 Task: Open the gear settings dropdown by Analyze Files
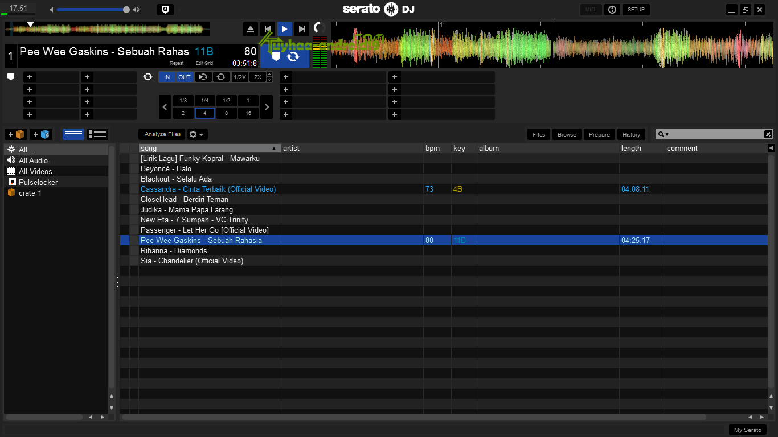click(x=197, y=134)
